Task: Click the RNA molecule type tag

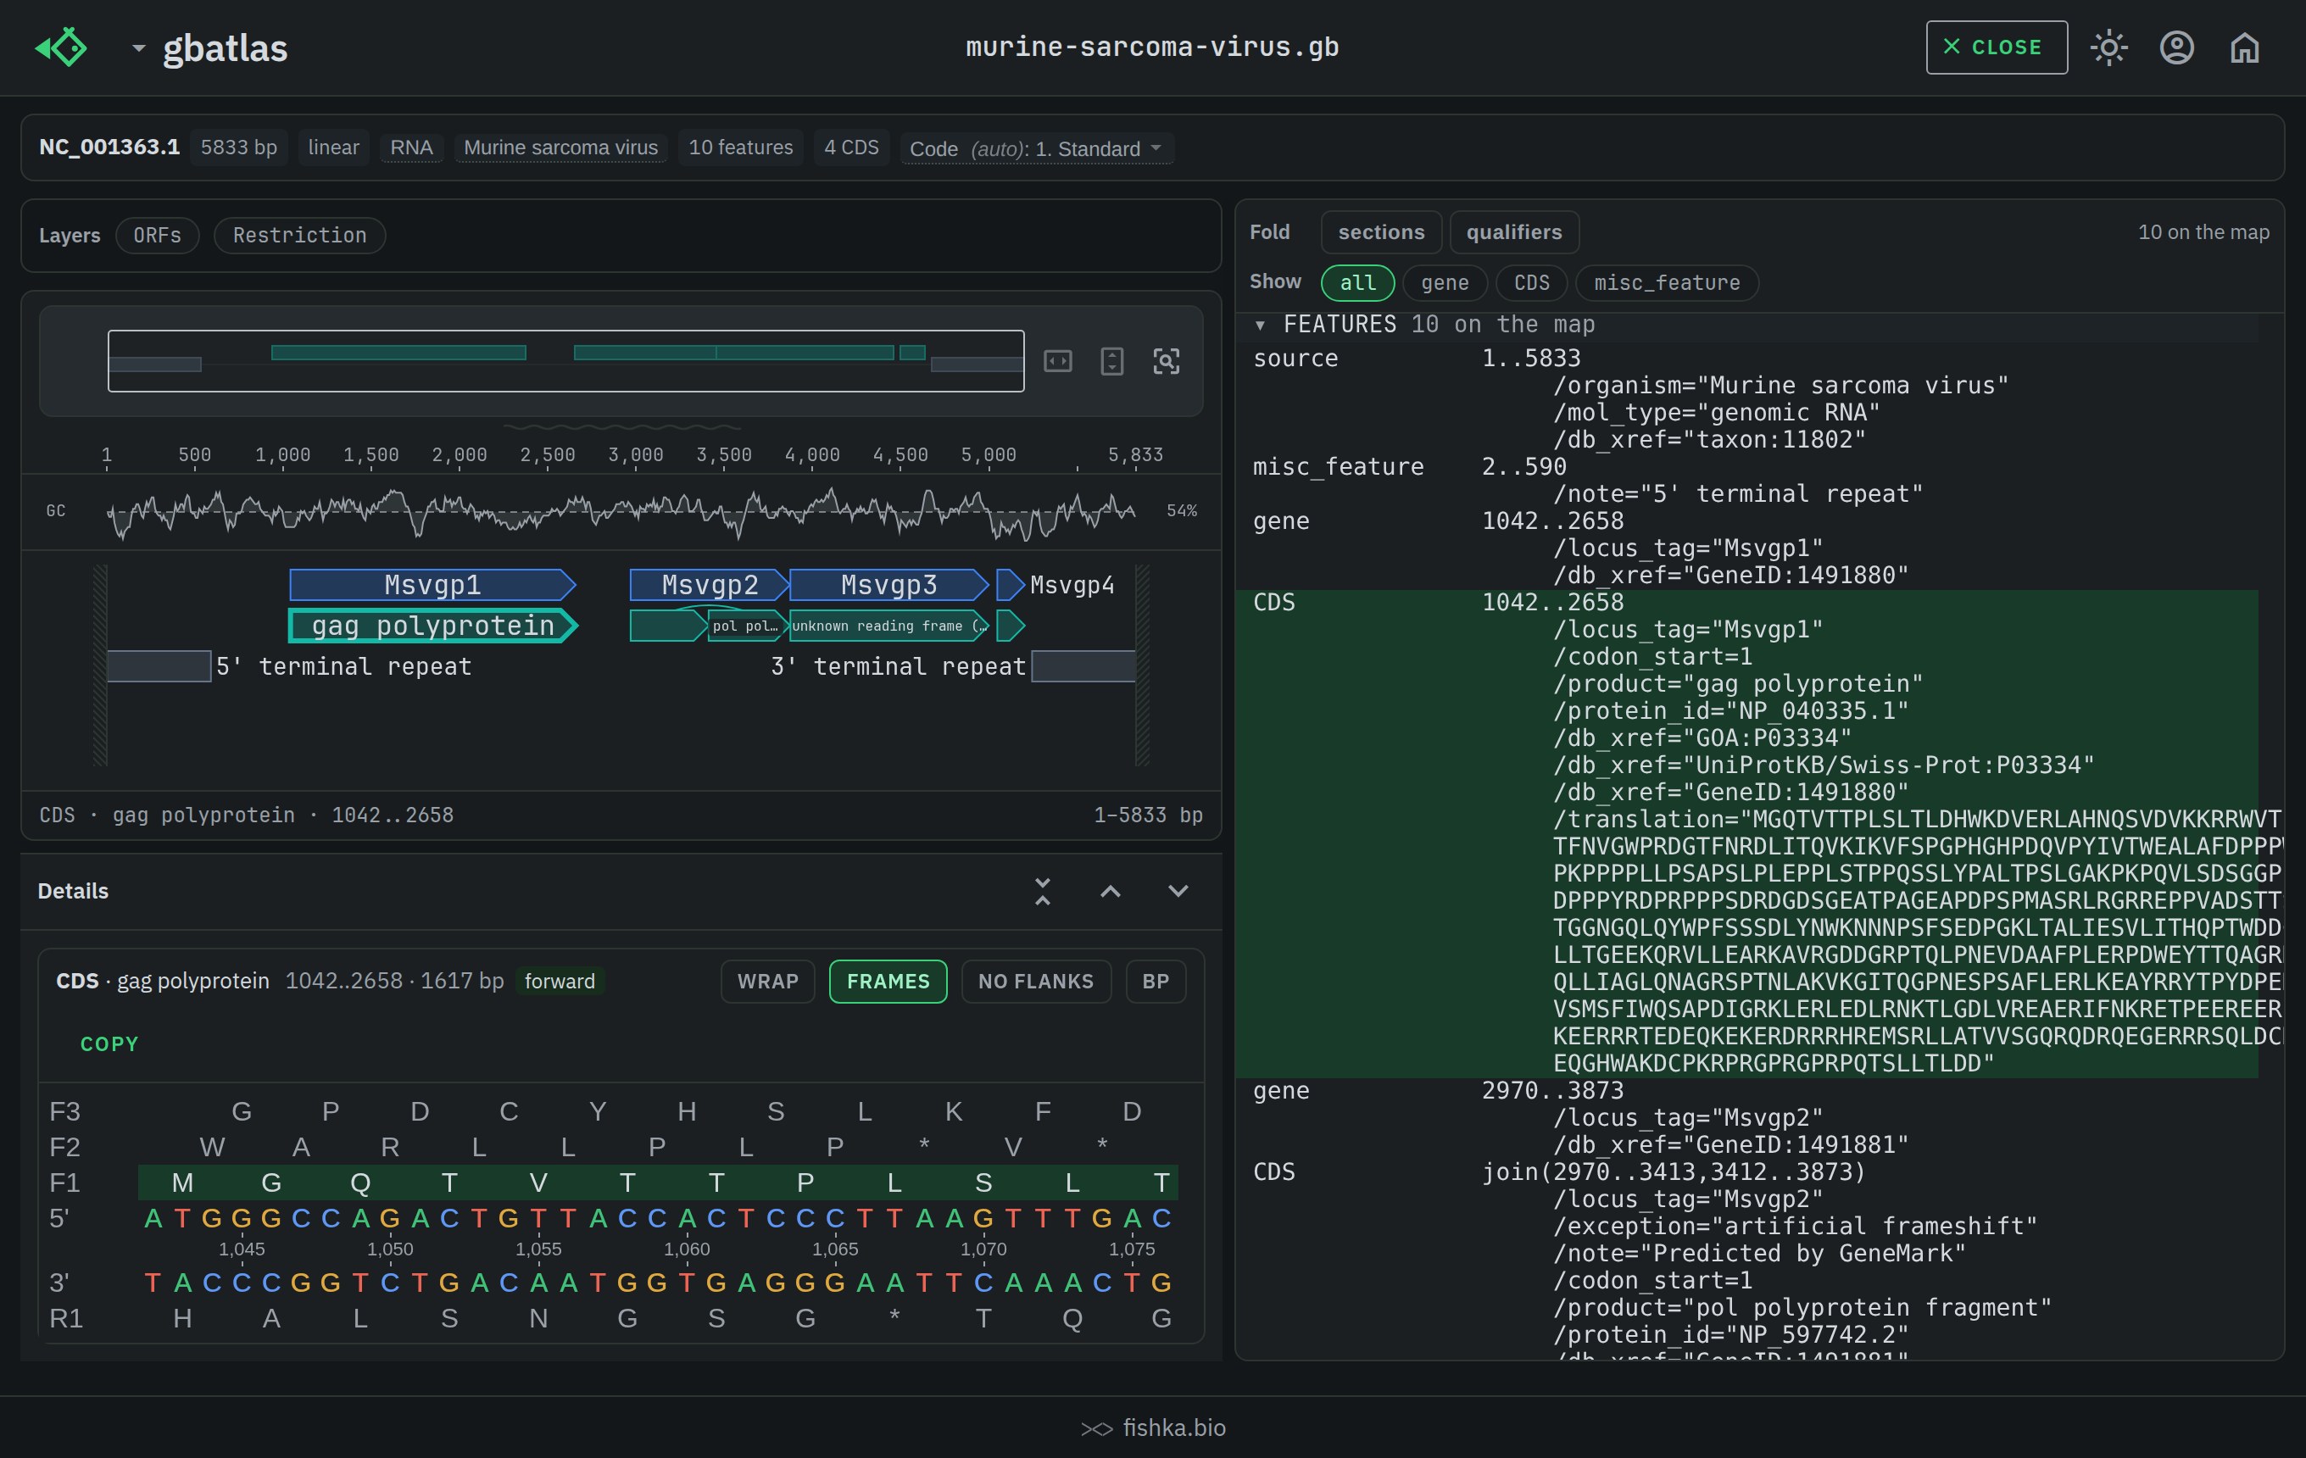Action: 411,147
